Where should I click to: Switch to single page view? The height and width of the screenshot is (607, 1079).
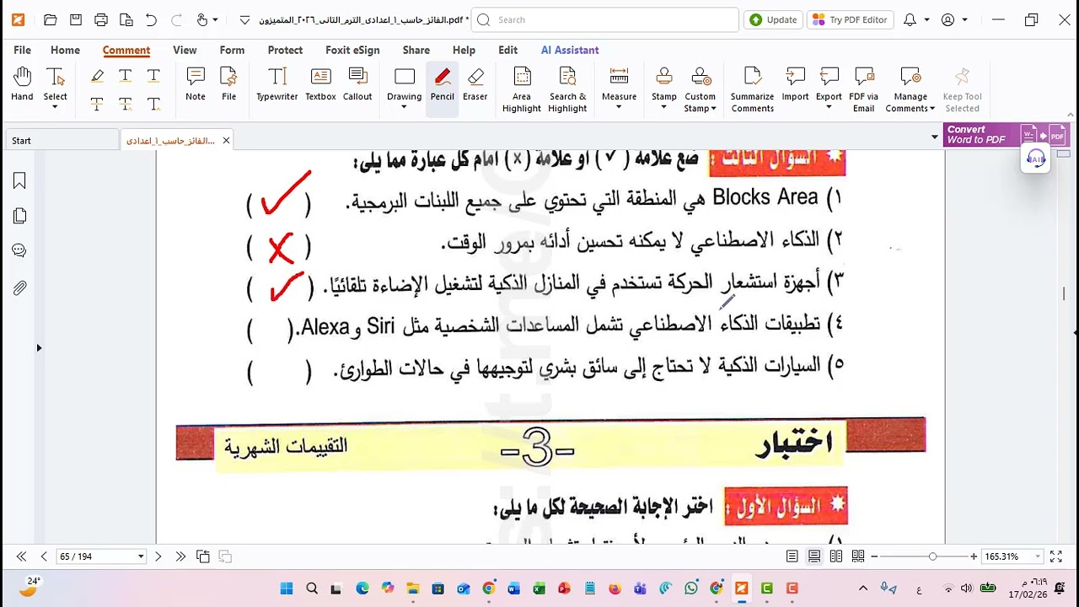[792, 556]
